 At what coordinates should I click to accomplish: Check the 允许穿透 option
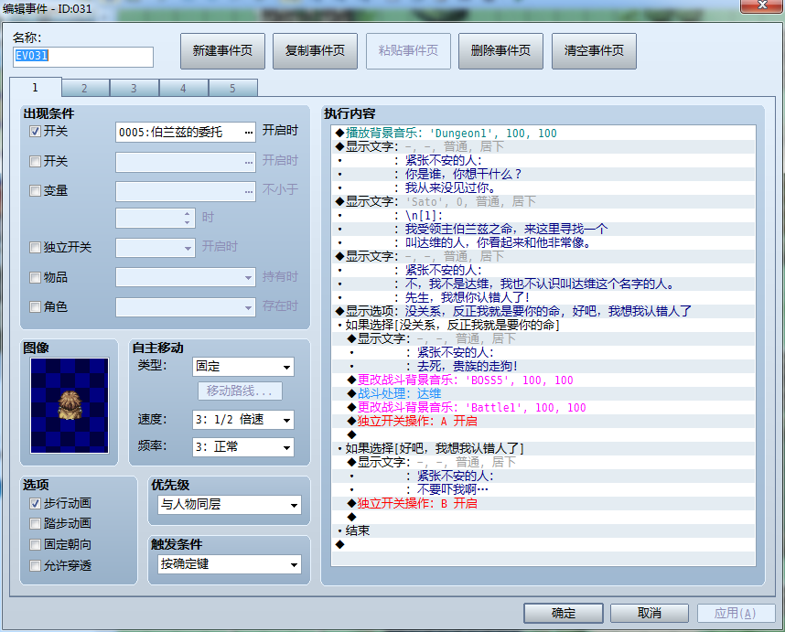pyautogui.click(x=35, y=565)
